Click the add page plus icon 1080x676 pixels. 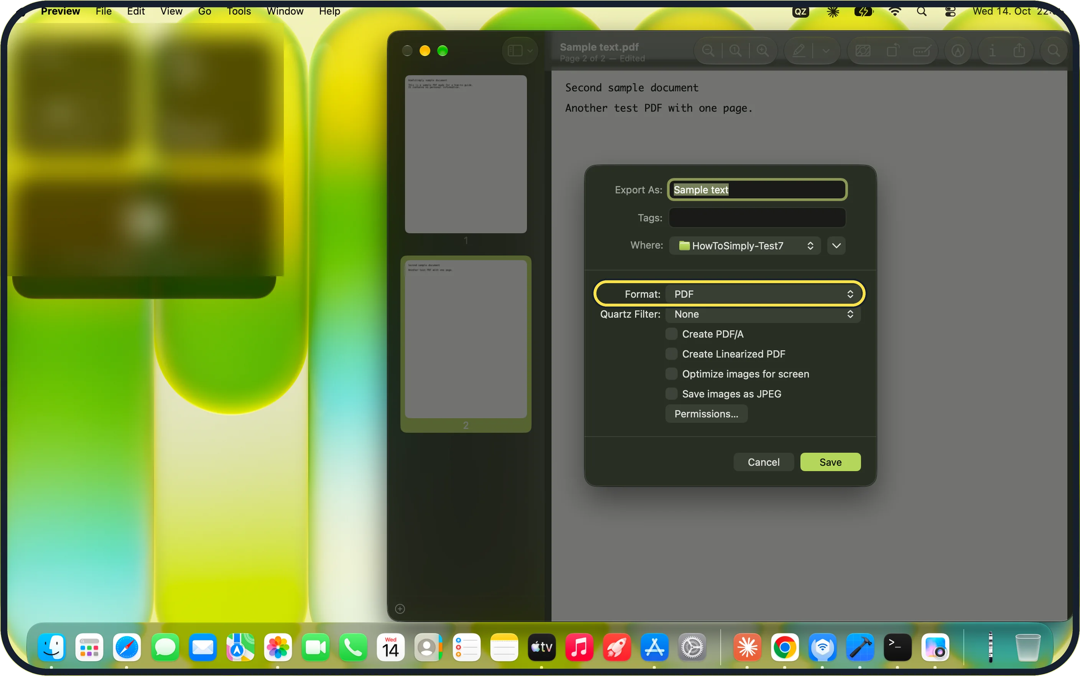[400, 608]
